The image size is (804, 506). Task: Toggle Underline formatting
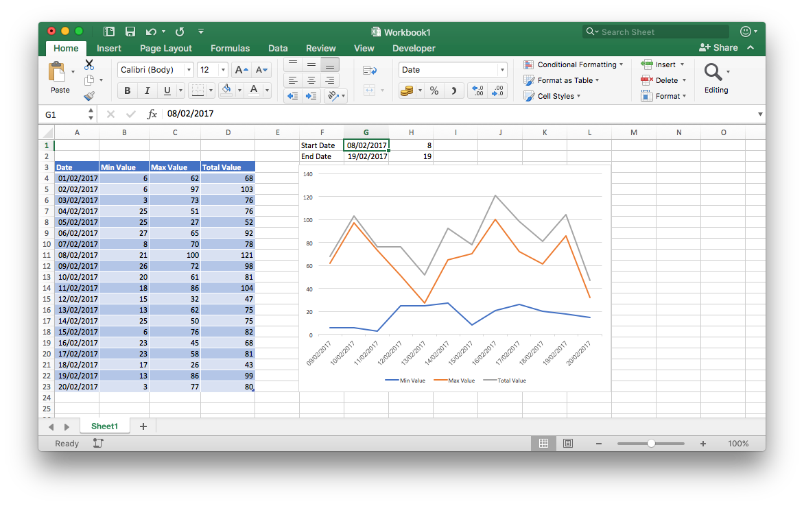tap(167, 91)
